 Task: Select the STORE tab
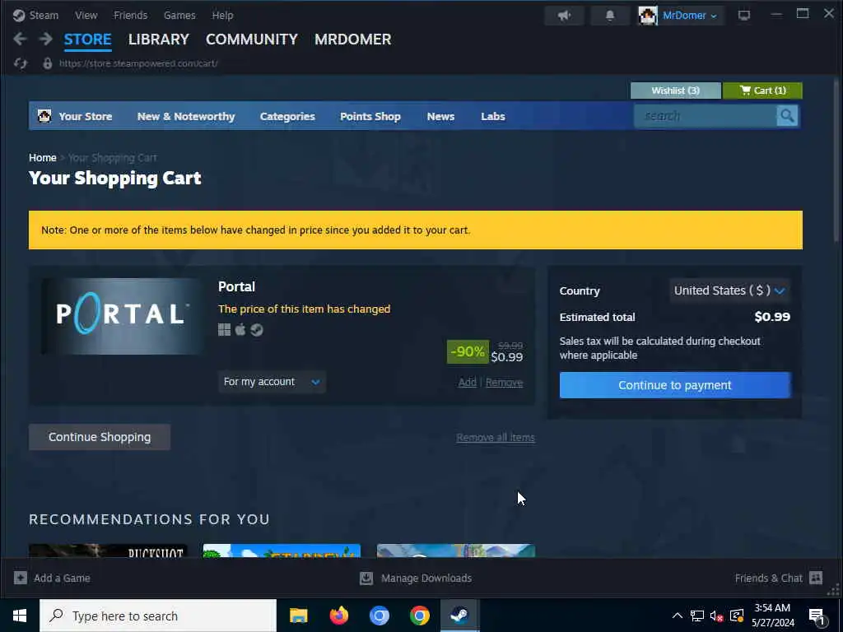(x=87, y=39)
